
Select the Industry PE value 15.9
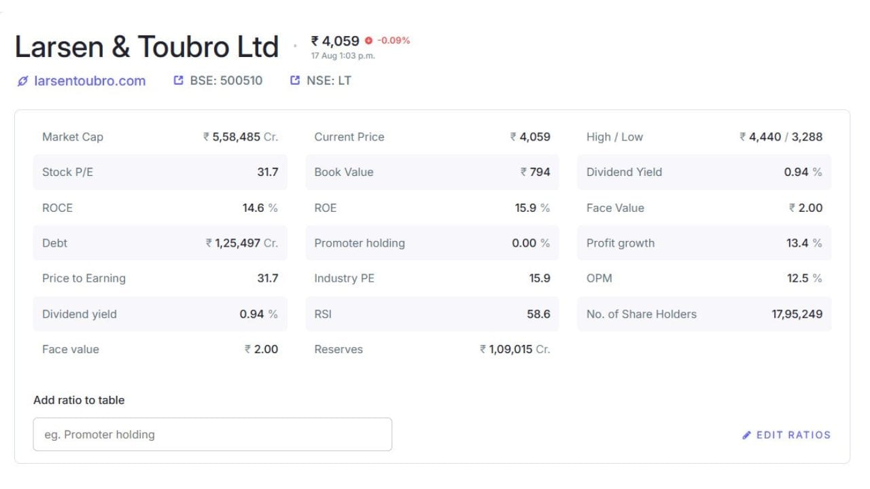[x=540, y=278]
